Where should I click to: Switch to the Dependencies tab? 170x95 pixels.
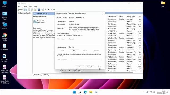click(80, 17)
